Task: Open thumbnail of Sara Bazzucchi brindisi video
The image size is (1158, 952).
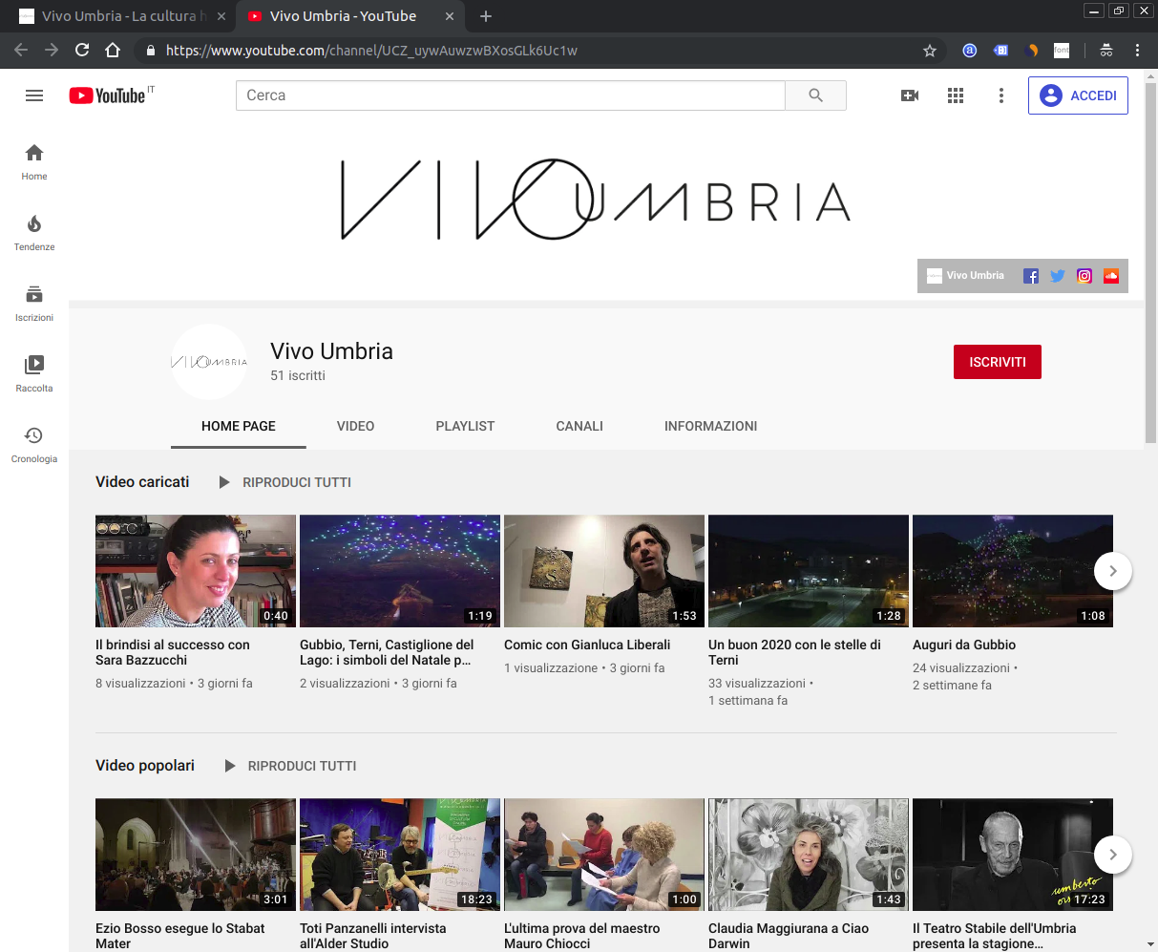Action: tap(196, 571)
